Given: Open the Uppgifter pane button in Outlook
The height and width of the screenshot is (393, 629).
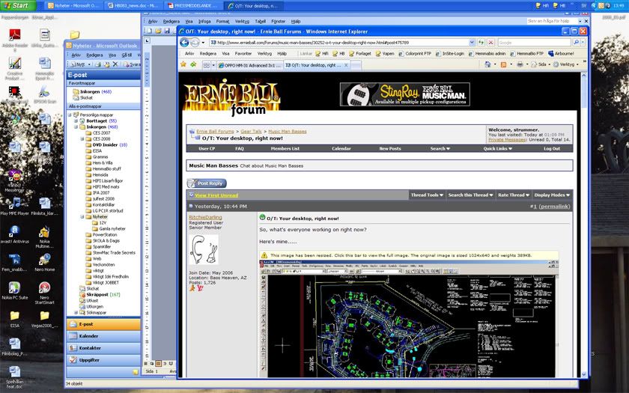Looking at the screenshot, I should pyautogui.click(x=103, y=360).
